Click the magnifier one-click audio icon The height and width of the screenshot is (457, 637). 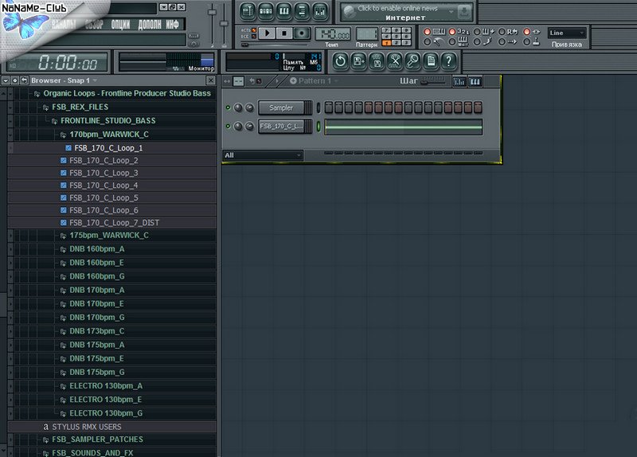[412, 61]
